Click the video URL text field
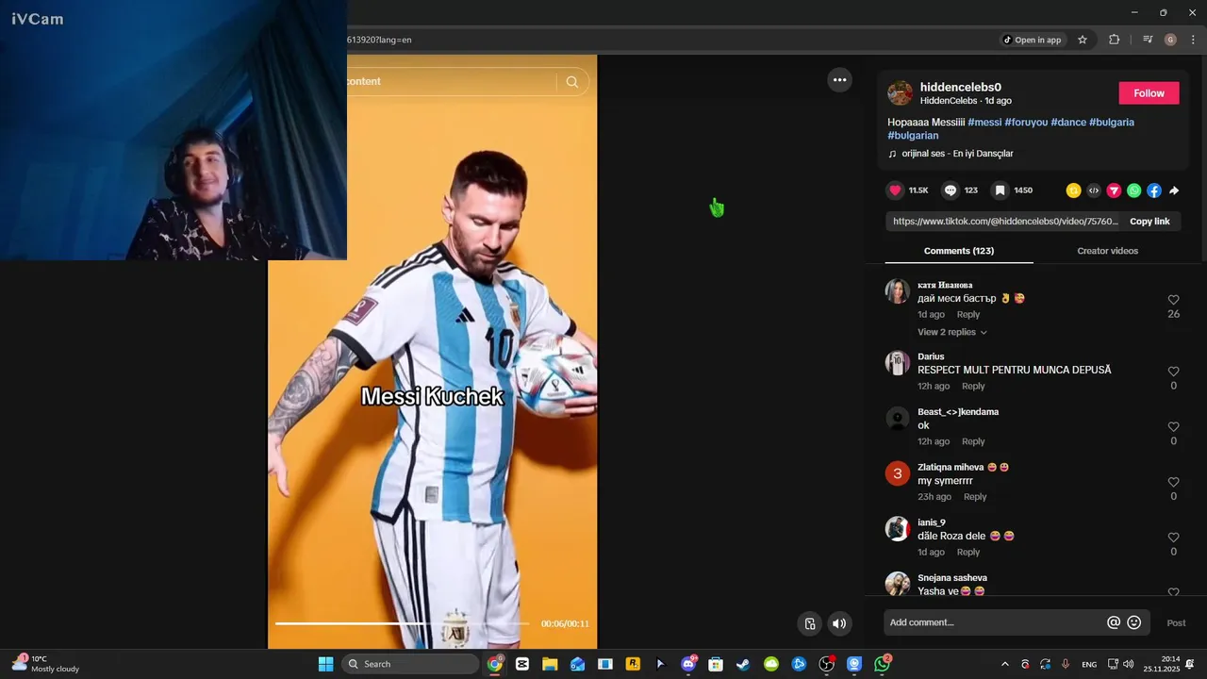1207x679 pixels. point(1005,222)
